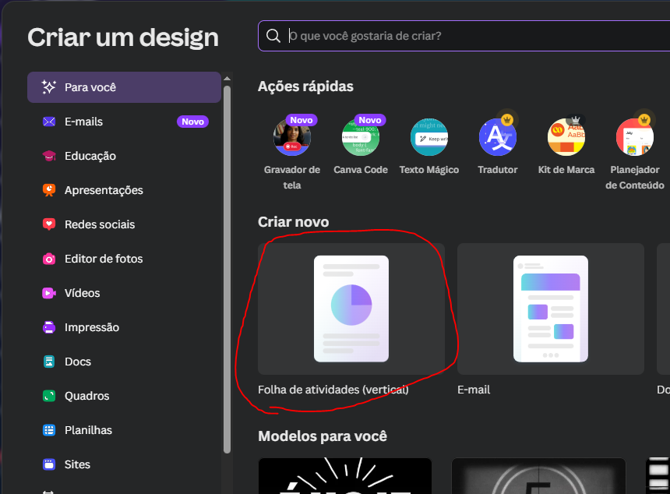Image resolution: width=670 pixels, height=494 pixels.
Task: Open the Vídeos category
Action: [x=82, y=293]
